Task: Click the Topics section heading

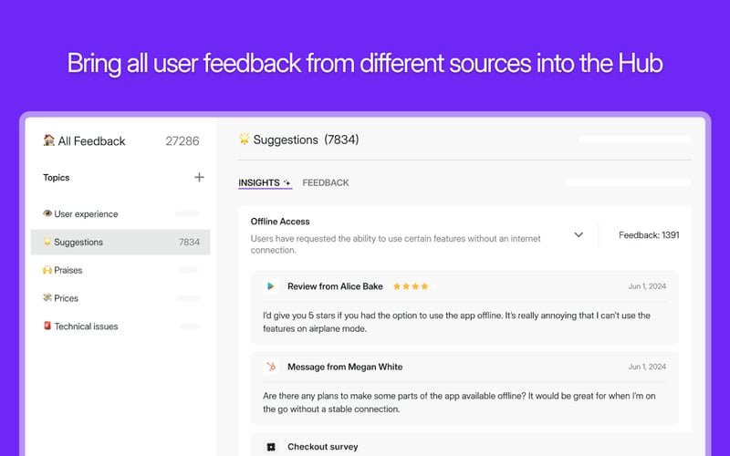Action: [57, 177]
